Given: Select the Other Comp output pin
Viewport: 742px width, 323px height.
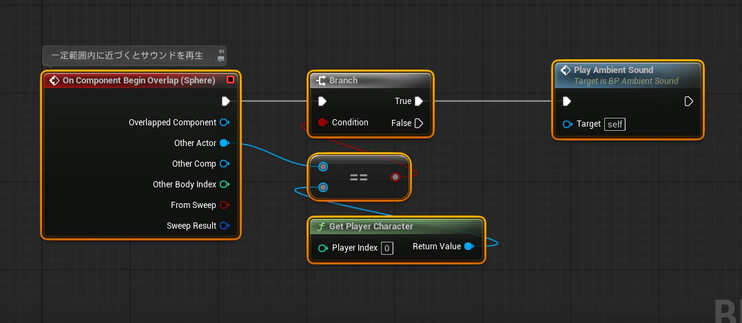Looking at the screenshot, I should click(x=225, y=164).
